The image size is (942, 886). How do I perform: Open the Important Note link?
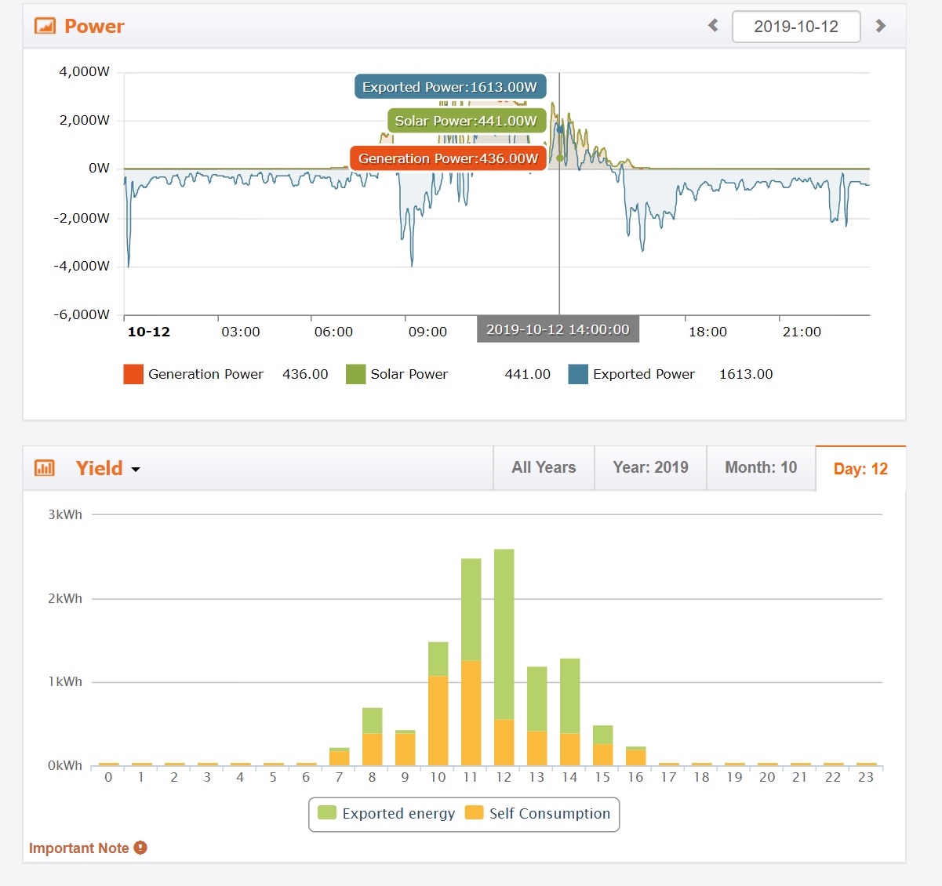(78, 848)
